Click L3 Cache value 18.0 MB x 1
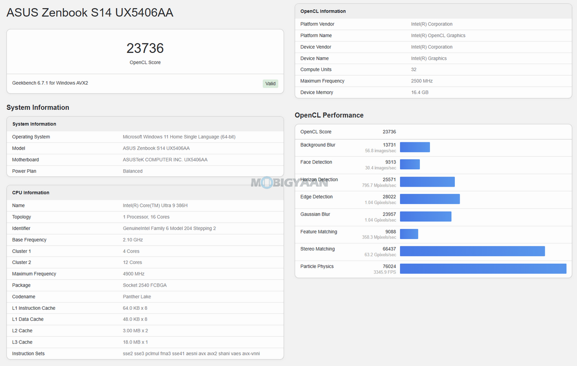Screen dimensions: 577x366 135,342
